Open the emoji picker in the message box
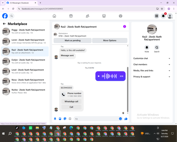The image size is (177, 142). pos(120,119)
